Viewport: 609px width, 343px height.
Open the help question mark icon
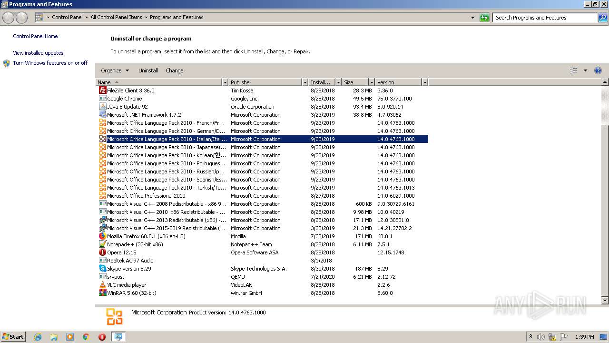[x=598, y=71]
